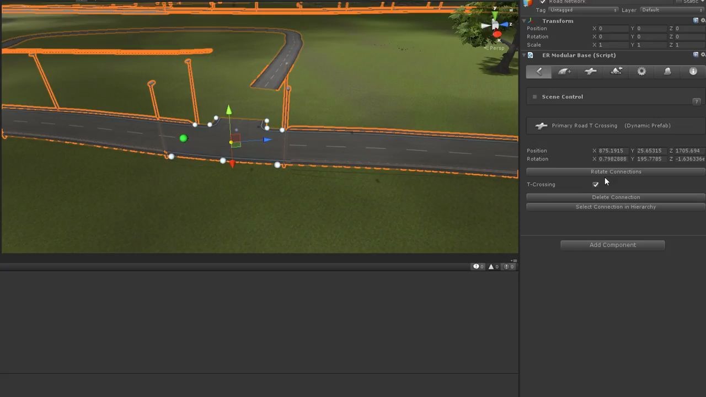The height and width of the screenshot is (397, 706).
Task: Click the Transform Position Z field
Action: pyautogui.click(x=691, y=29)
